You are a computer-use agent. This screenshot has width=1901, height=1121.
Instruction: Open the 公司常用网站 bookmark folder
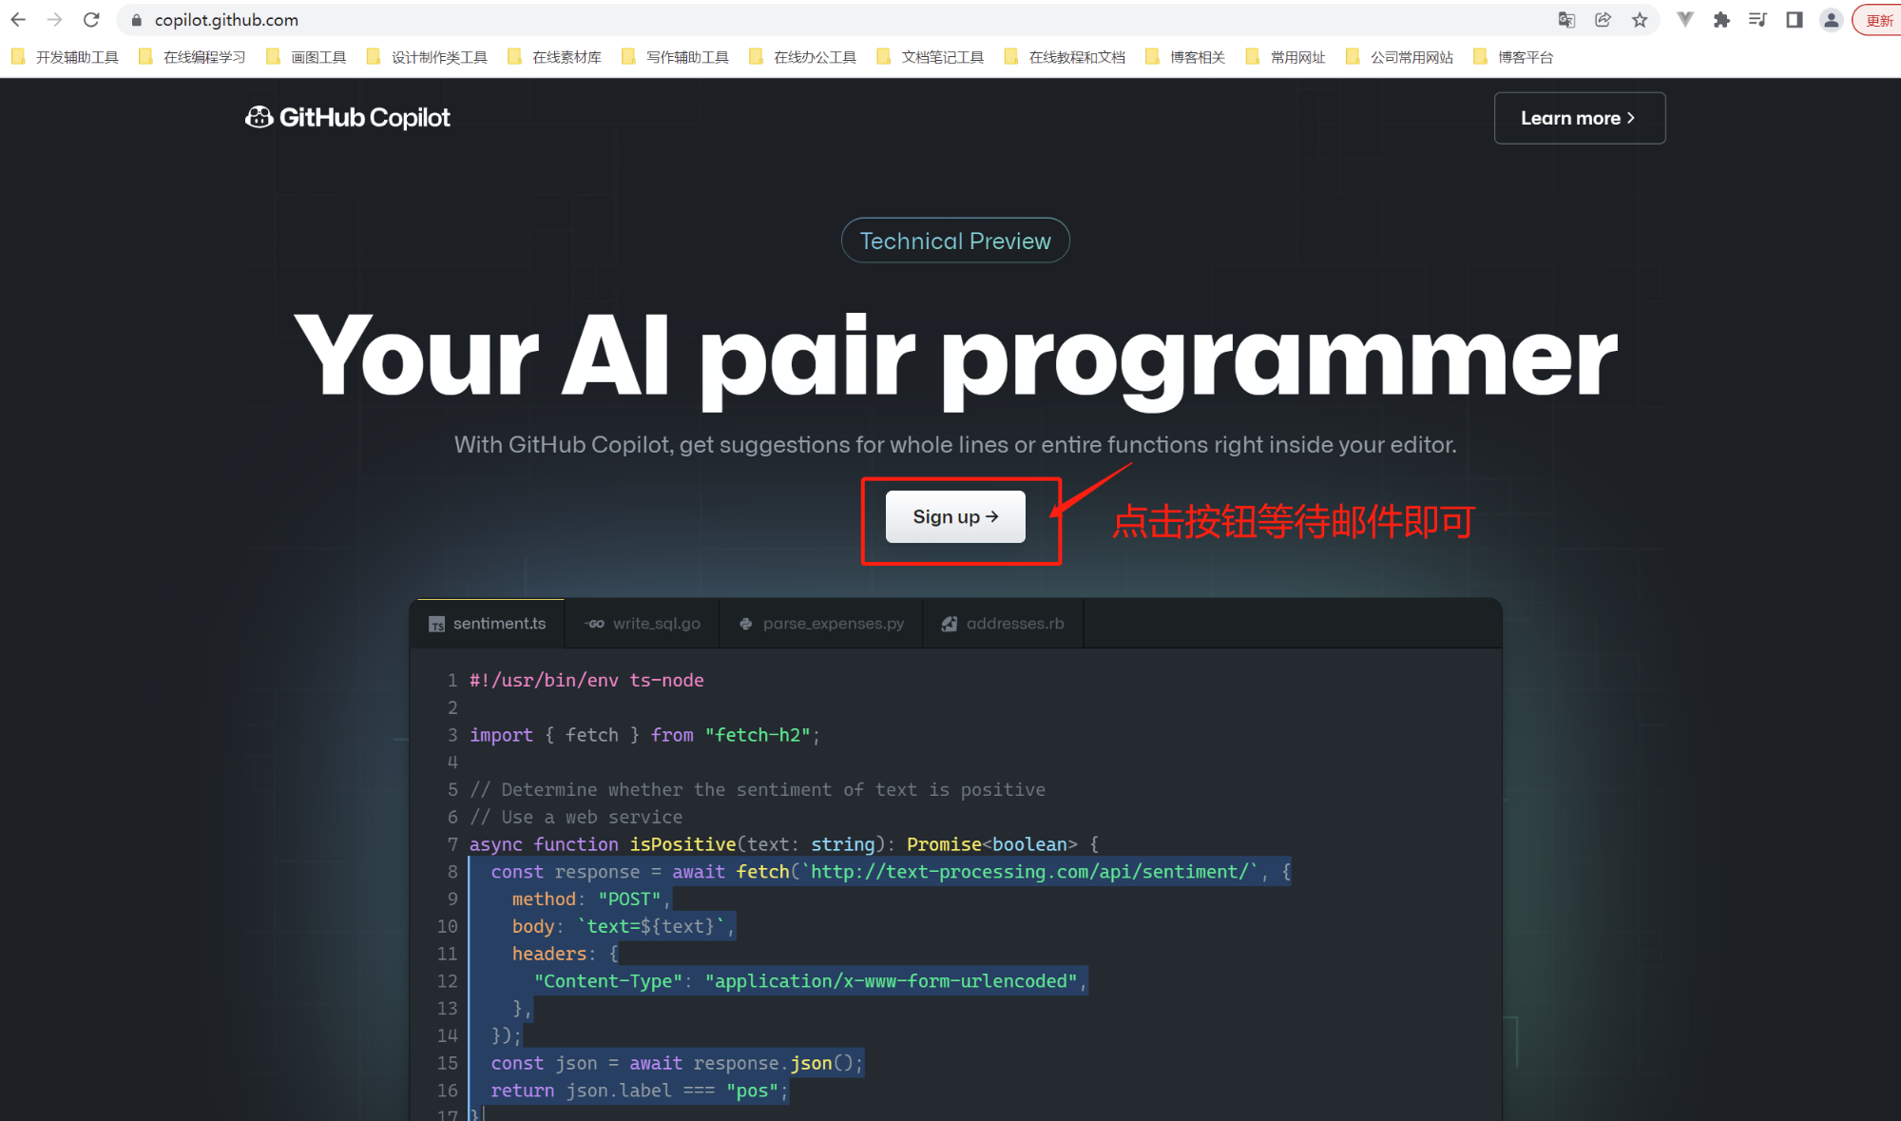pos(1400,57)
